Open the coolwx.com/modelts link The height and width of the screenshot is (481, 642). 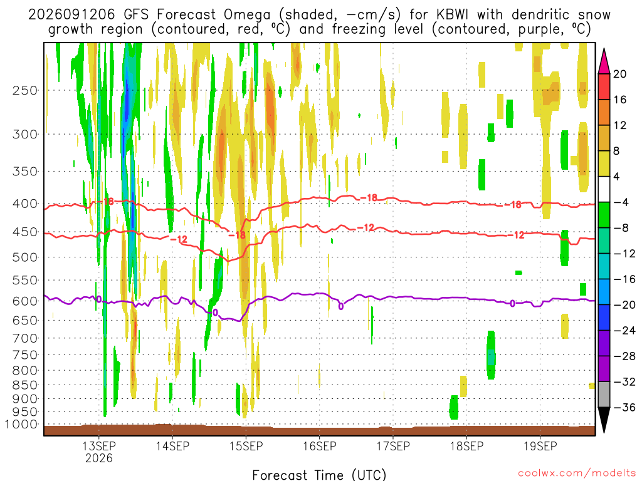tap(577, 473)
